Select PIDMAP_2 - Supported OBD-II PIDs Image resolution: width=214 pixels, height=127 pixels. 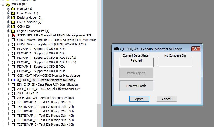click(x=41, y=49)
